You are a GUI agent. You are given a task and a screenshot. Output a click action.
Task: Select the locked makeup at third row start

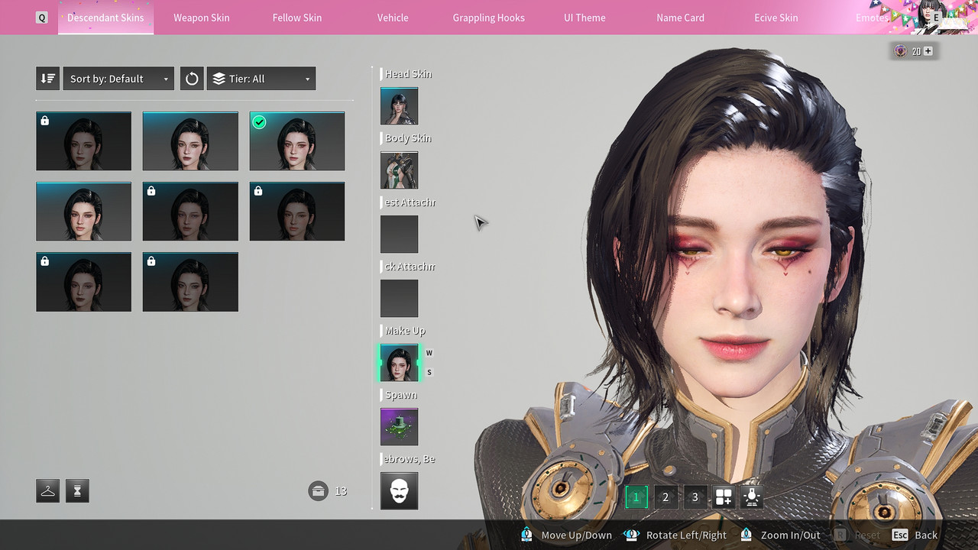(x=83, y=282)
